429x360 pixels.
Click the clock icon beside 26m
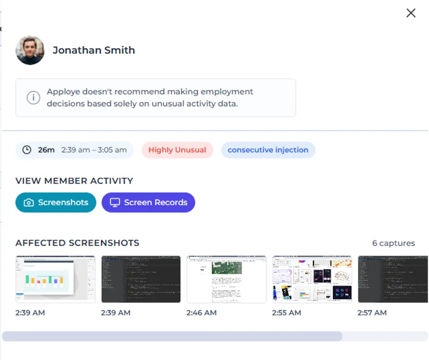click(27, 149)
